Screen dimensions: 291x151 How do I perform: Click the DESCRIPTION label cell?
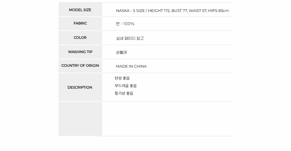pos(80,87)
